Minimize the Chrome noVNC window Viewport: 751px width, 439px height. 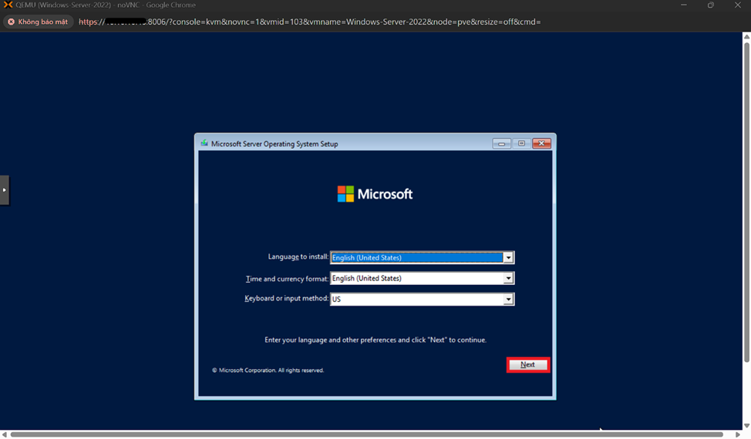(x=683, y=5)
